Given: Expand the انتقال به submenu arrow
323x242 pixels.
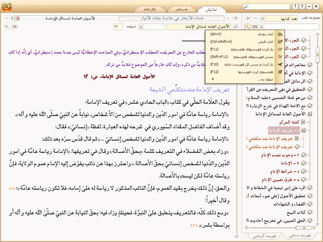Looking at the screenshot, I should pos(212,79).
